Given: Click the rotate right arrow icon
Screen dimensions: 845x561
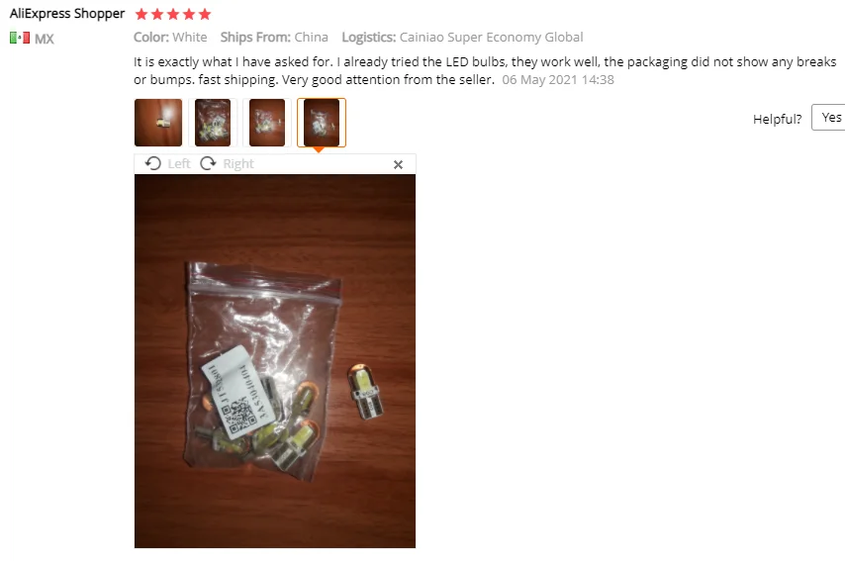Looking at the screenshot, I should click(x=208, y=163).
